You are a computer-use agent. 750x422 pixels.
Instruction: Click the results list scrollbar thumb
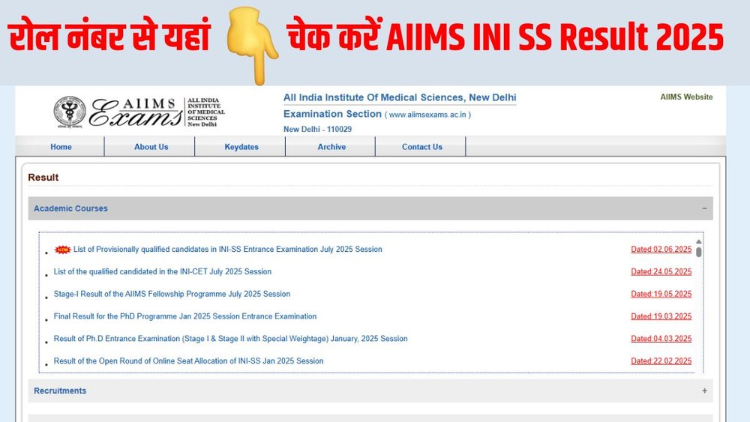point(699,253)
